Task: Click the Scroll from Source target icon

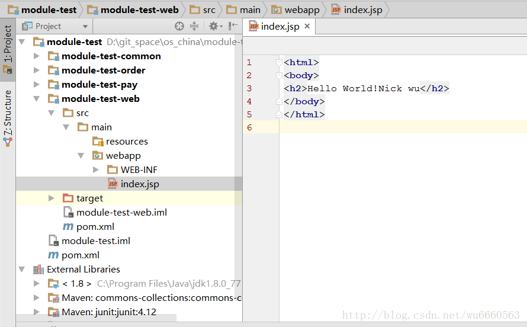Action: (x=179, y=26)
